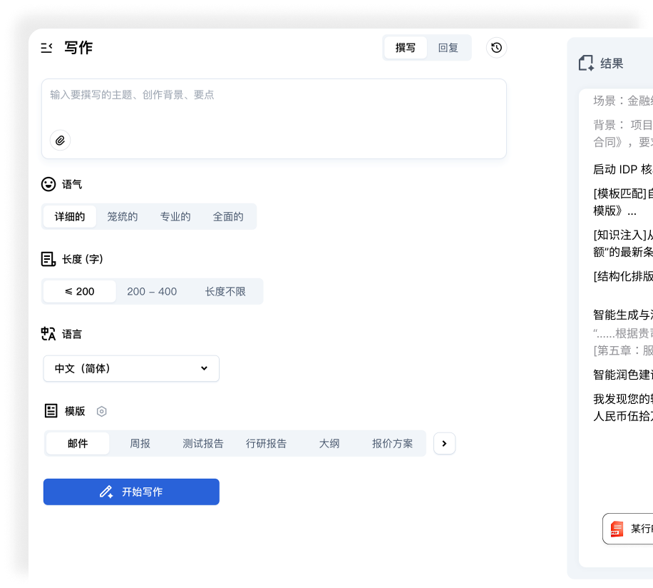Select the 专业的 tone option
The width and height of the screenshot is (653, 588).
click(x=175, y=217)
